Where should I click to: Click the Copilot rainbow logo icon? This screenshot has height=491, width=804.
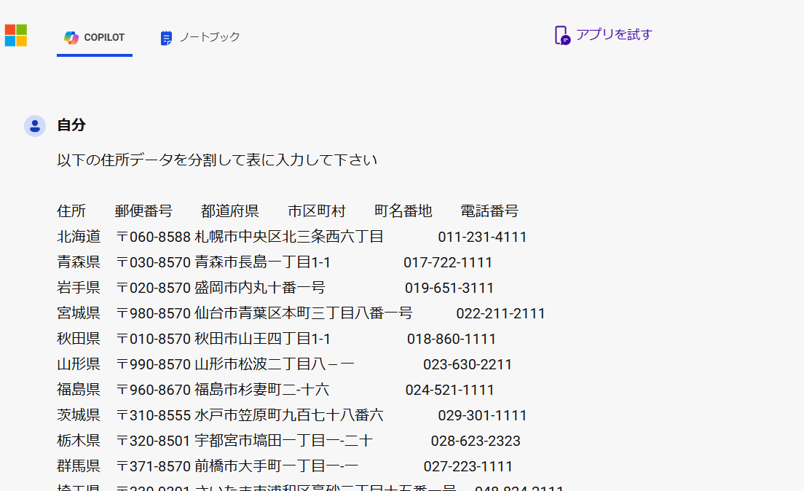71,37
